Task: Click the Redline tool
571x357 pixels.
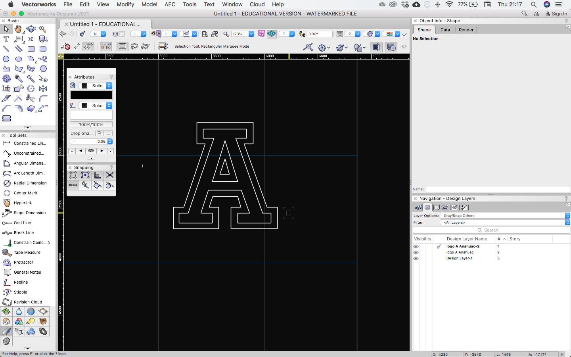Action: click(21, 282)
